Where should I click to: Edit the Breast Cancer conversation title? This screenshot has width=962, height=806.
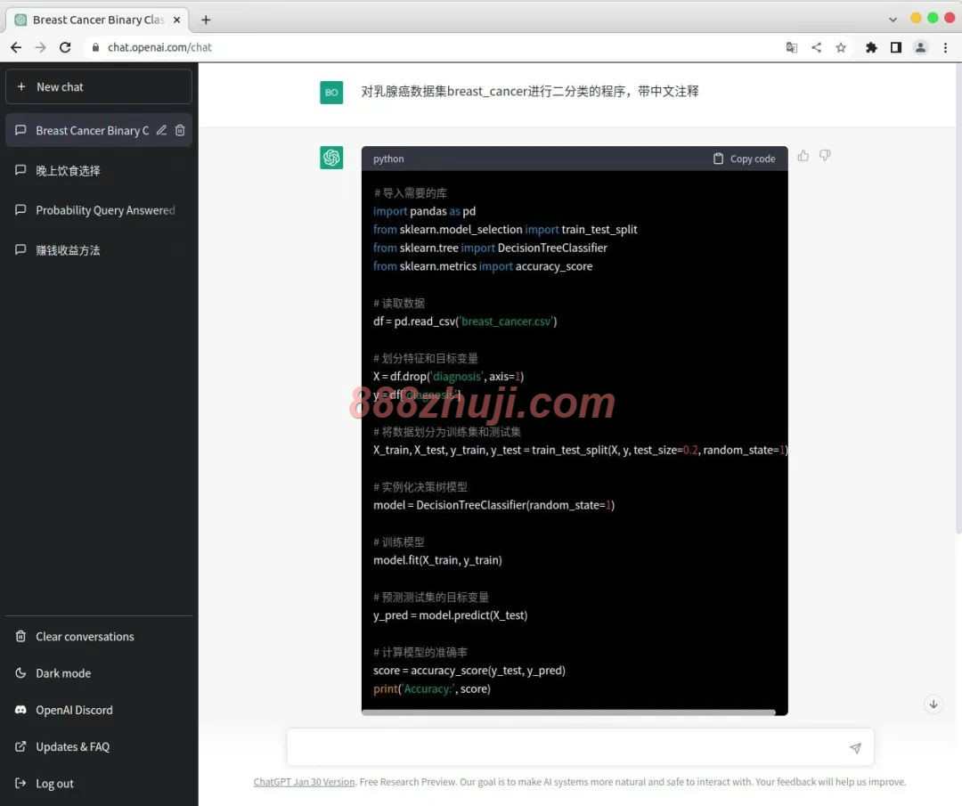161,130
